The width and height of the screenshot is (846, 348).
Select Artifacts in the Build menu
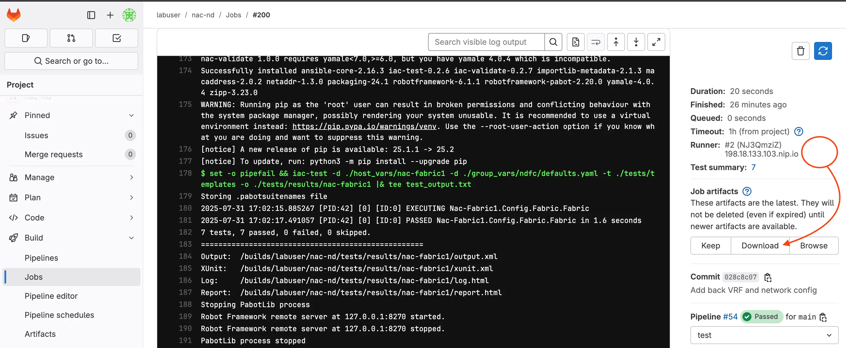pos(40,334)
